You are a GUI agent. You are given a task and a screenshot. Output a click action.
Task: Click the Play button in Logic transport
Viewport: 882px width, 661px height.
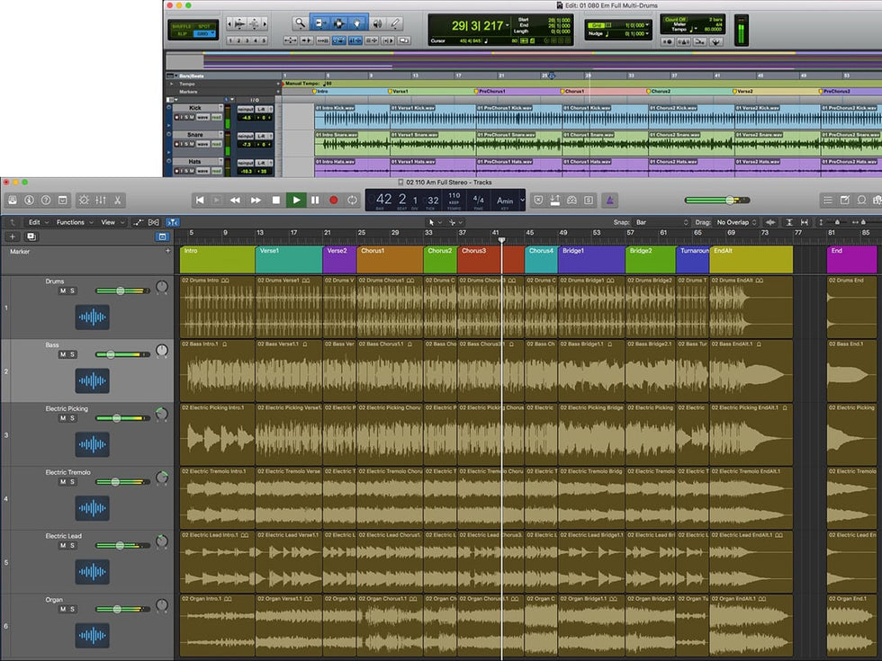296,200
